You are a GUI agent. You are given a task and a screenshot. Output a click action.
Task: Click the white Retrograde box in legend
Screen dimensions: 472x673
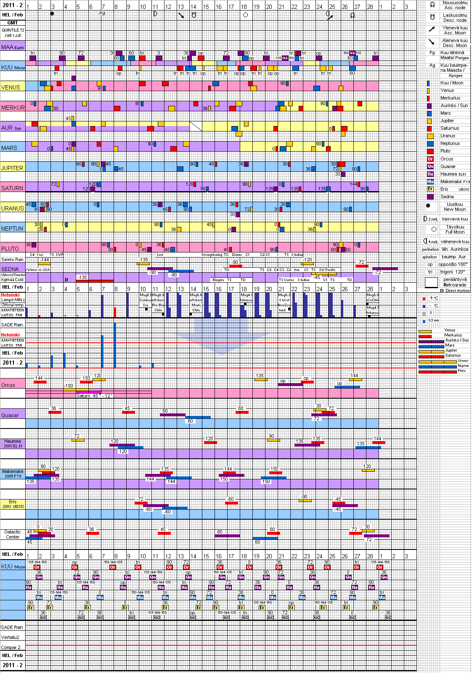point(431,283)
